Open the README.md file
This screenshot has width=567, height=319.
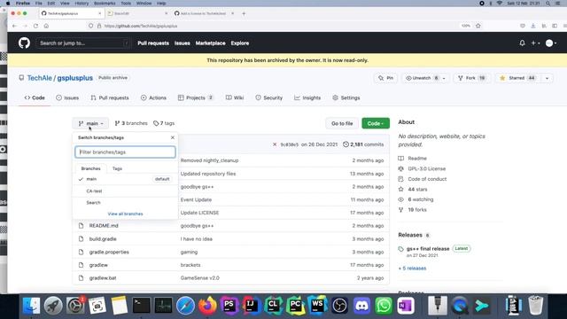(x=104, y=226)
